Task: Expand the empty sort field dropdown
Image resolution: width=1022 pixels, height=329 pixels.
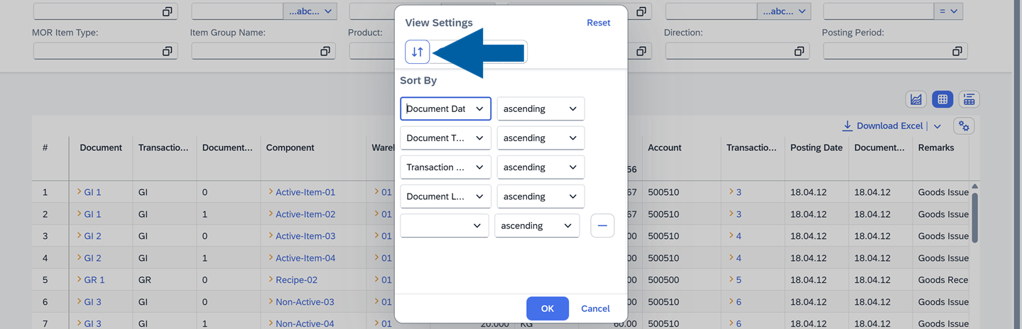Action: [x=477, y=226]
